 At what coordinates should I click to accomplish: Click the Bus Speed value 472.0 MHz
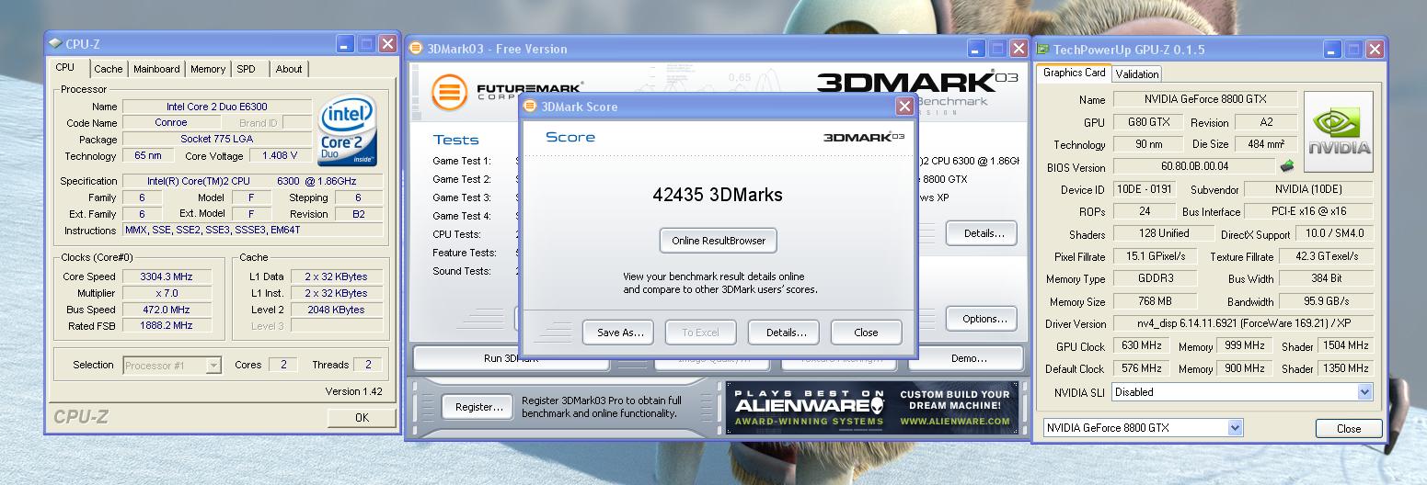(x=167, y=310)
